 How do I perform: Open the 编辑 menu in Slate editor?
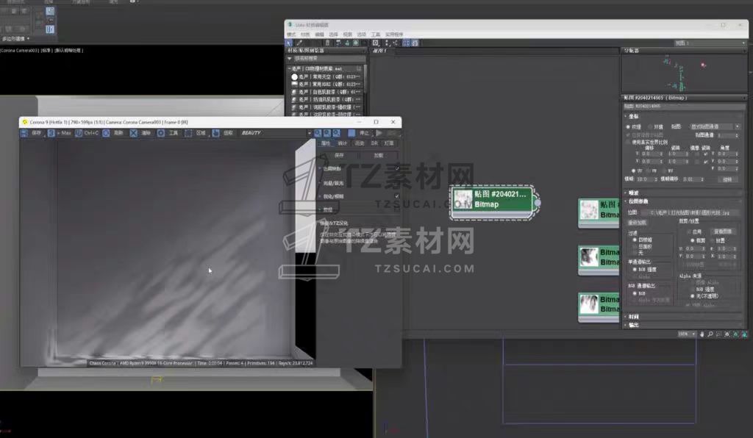(x=319, y=35)
